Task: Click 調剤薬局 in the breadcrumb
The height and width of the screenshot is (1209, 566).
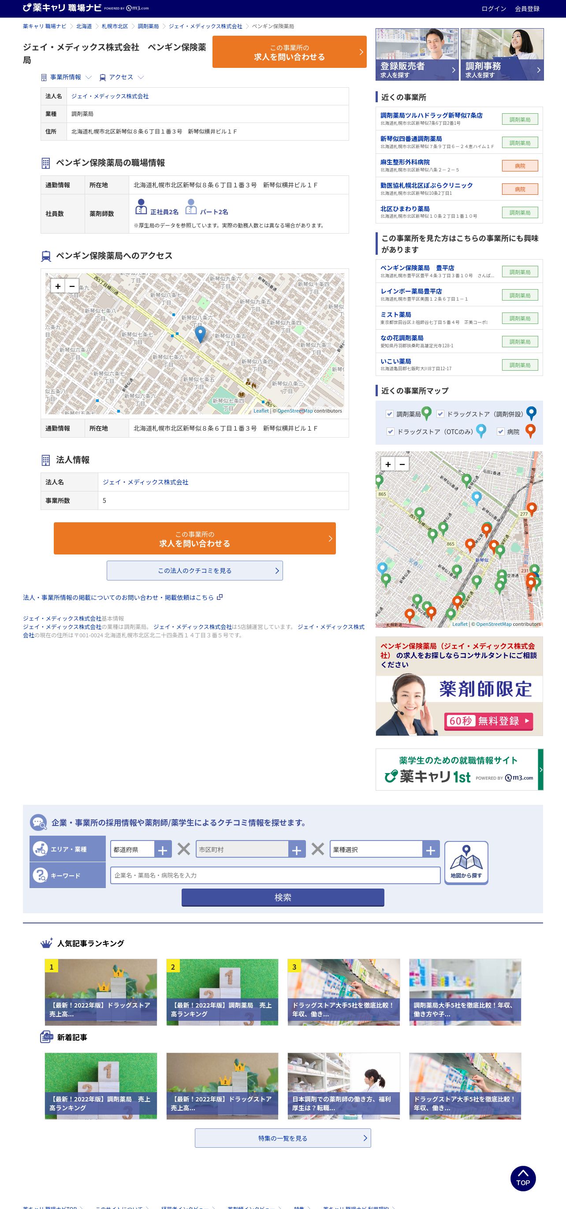Action: [148, 26]
